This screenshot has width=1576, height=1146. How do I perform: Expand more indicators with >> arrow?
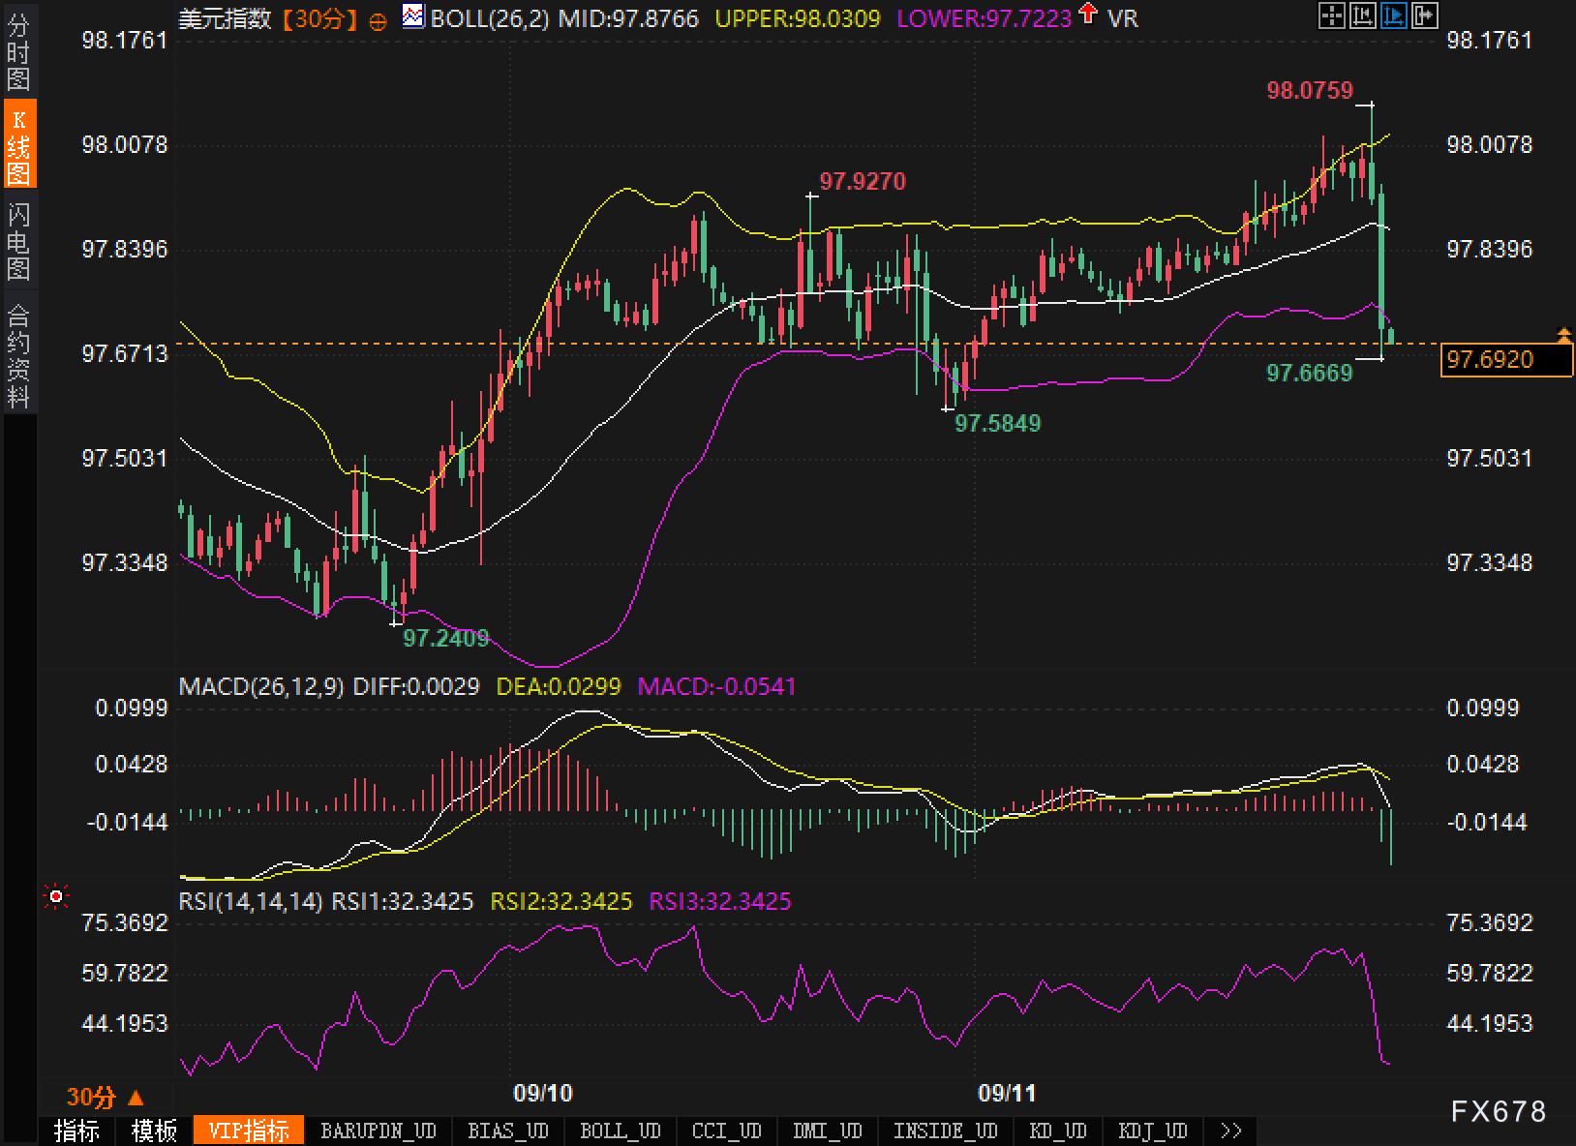(x=1230, y=1131)
